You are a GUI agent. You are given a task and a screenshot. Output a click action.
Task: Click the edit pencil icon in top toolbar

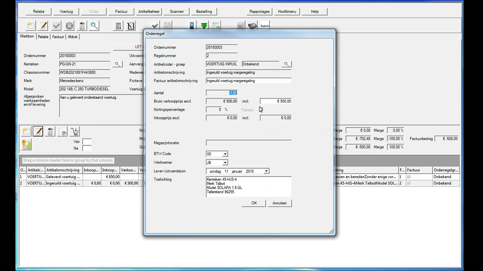pyautogui.click(x=44, y=26)
